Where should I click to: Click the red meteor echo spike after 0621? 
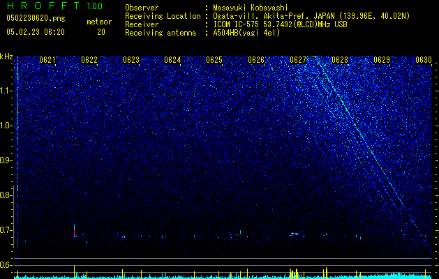point(75,231)
